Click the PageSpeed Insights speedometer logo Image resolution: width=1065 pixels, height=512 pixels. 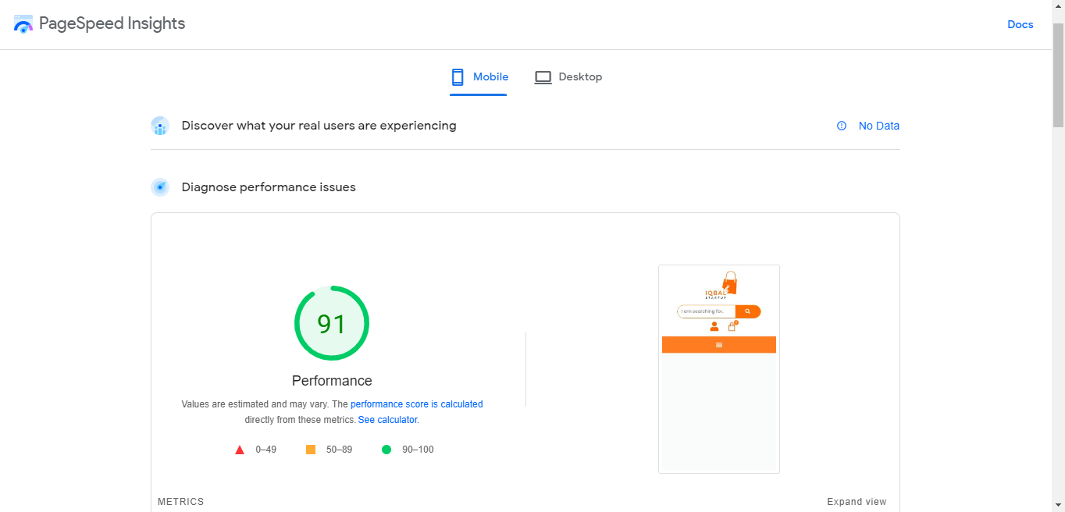coord(23,23)
